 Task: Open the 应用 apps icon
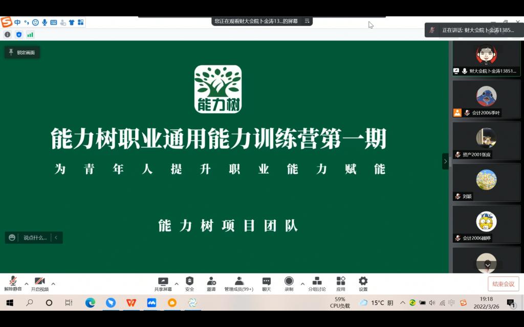(x=340, y=283)
